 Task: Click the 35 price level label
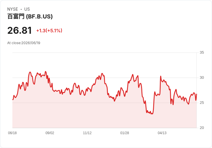[x=202, y=53]
